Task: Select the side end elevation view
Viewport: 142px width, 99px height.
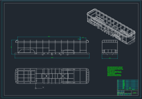Action: pyautogui.click(x=110, y=47)
